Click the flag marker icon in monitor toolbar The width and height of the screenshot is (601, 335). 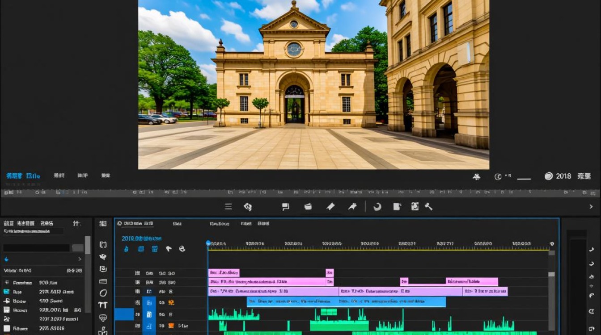pyautogui.click(x=285, y=206)
